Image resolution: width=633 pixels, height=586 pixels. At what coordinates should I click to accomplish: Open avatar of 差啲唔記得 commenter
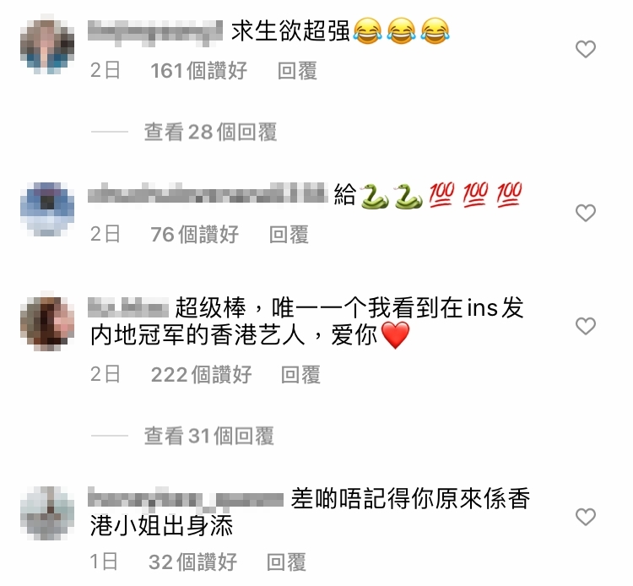(x=47, y=513)
